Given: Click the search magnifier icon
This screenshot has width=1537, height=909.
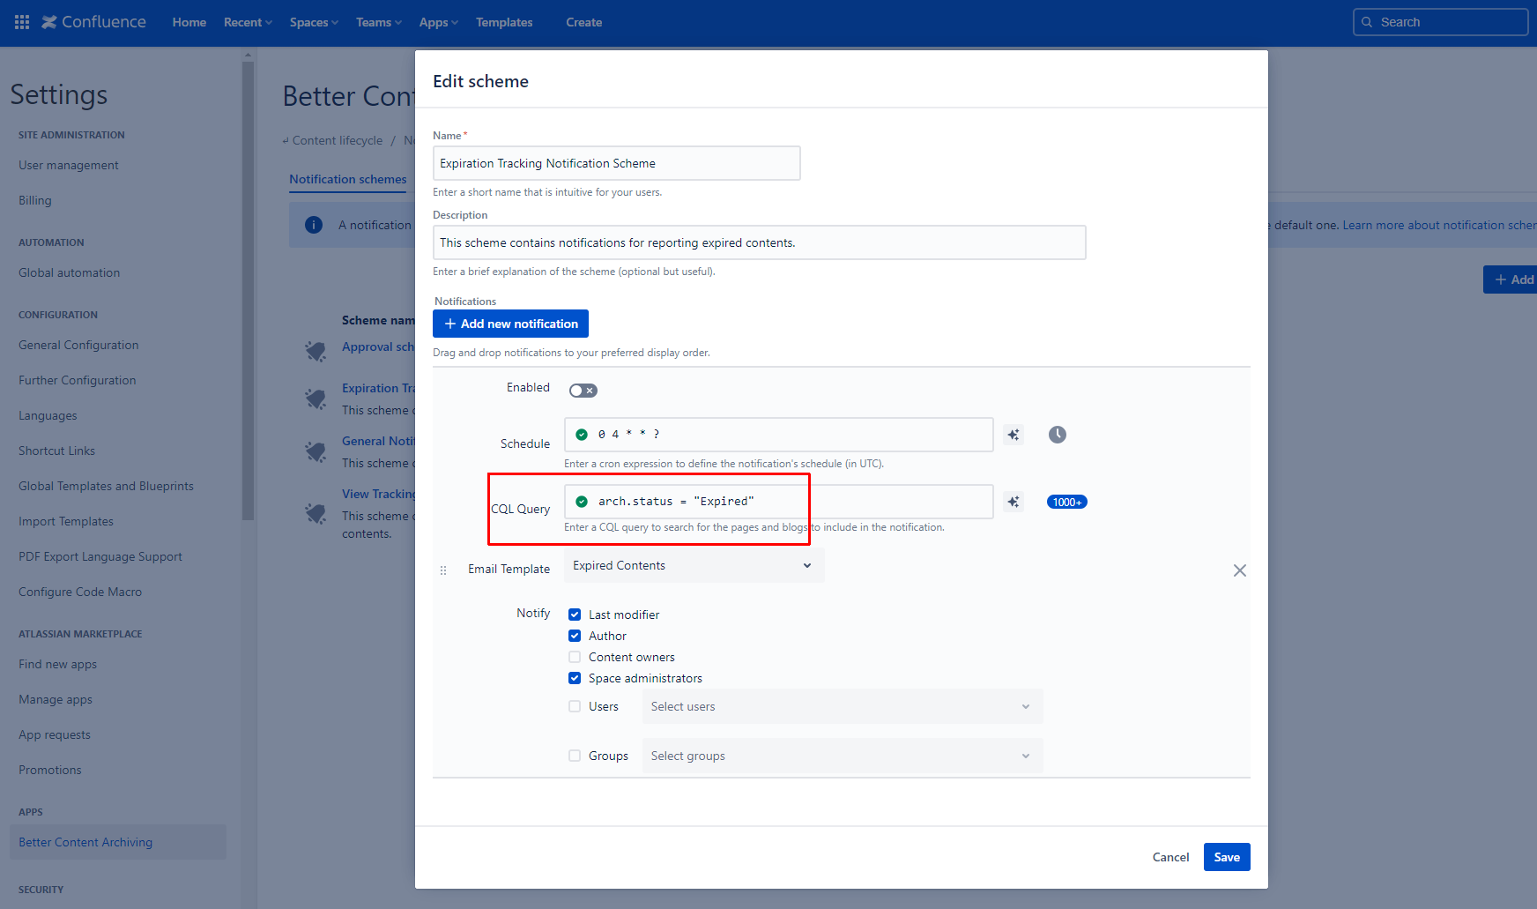Looking at the screenshot, I should click(1367, 21).
